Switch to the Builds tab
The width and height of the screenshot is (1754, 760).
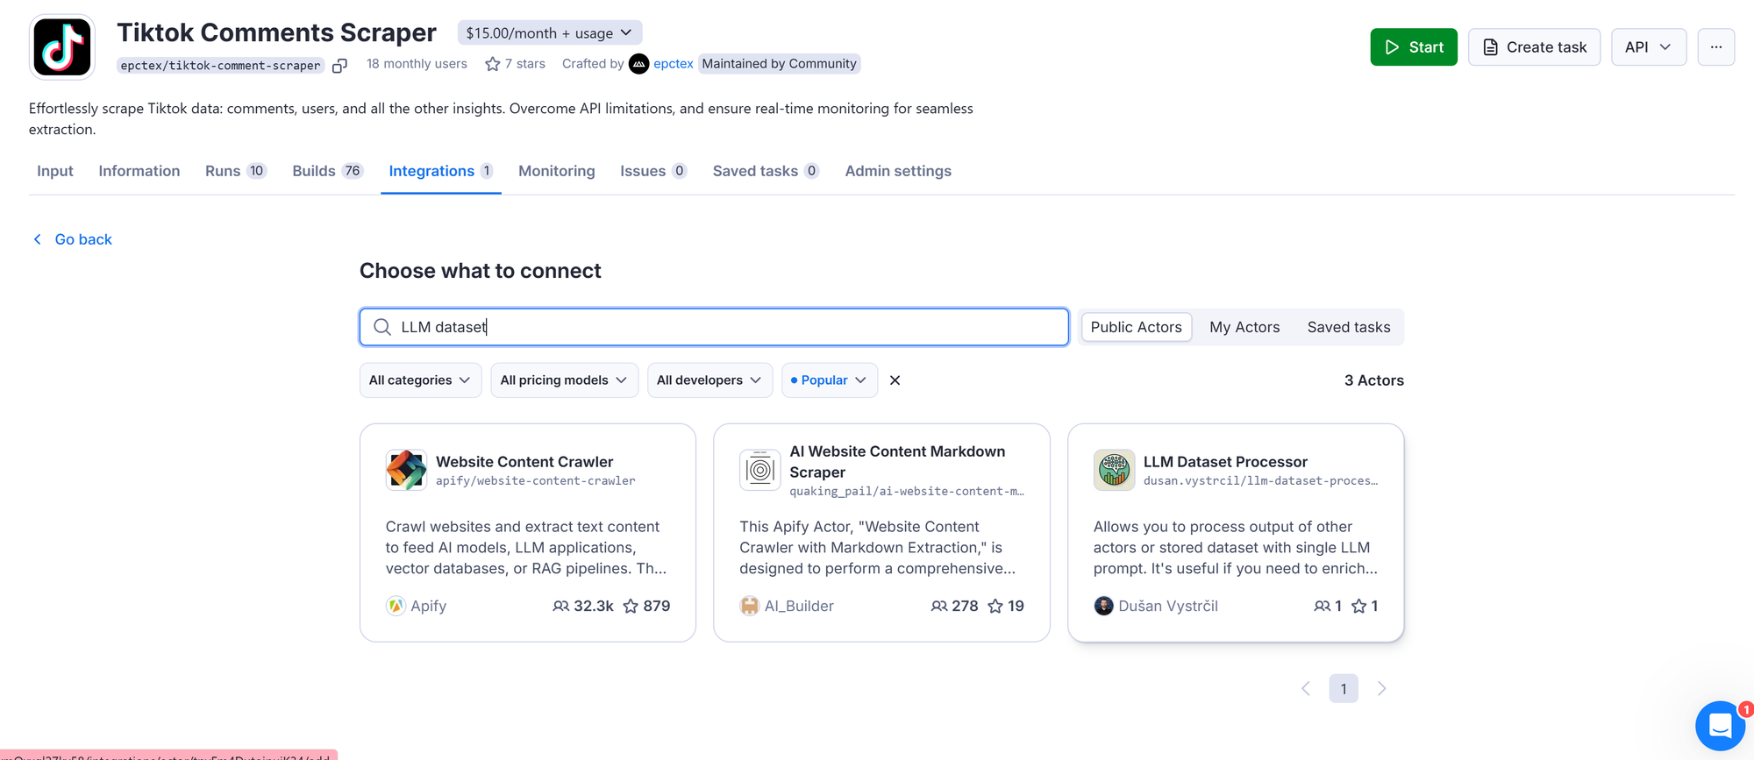(327, 171)
